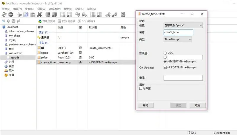Open the 文件(Z) menu

(6, 9)
